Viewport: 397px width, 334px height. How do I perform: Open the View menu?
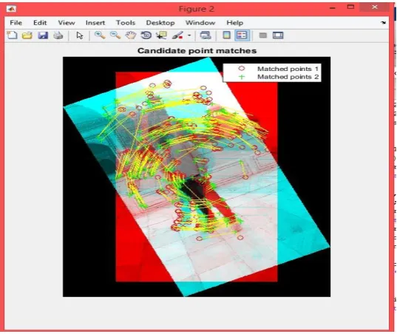[x=67, y=23]
